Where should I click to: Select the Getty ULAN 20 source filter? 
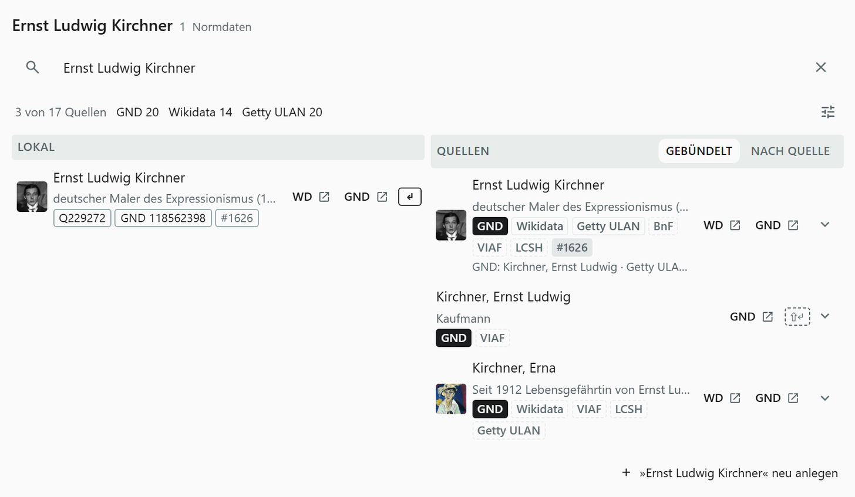[x=282, y=112]
